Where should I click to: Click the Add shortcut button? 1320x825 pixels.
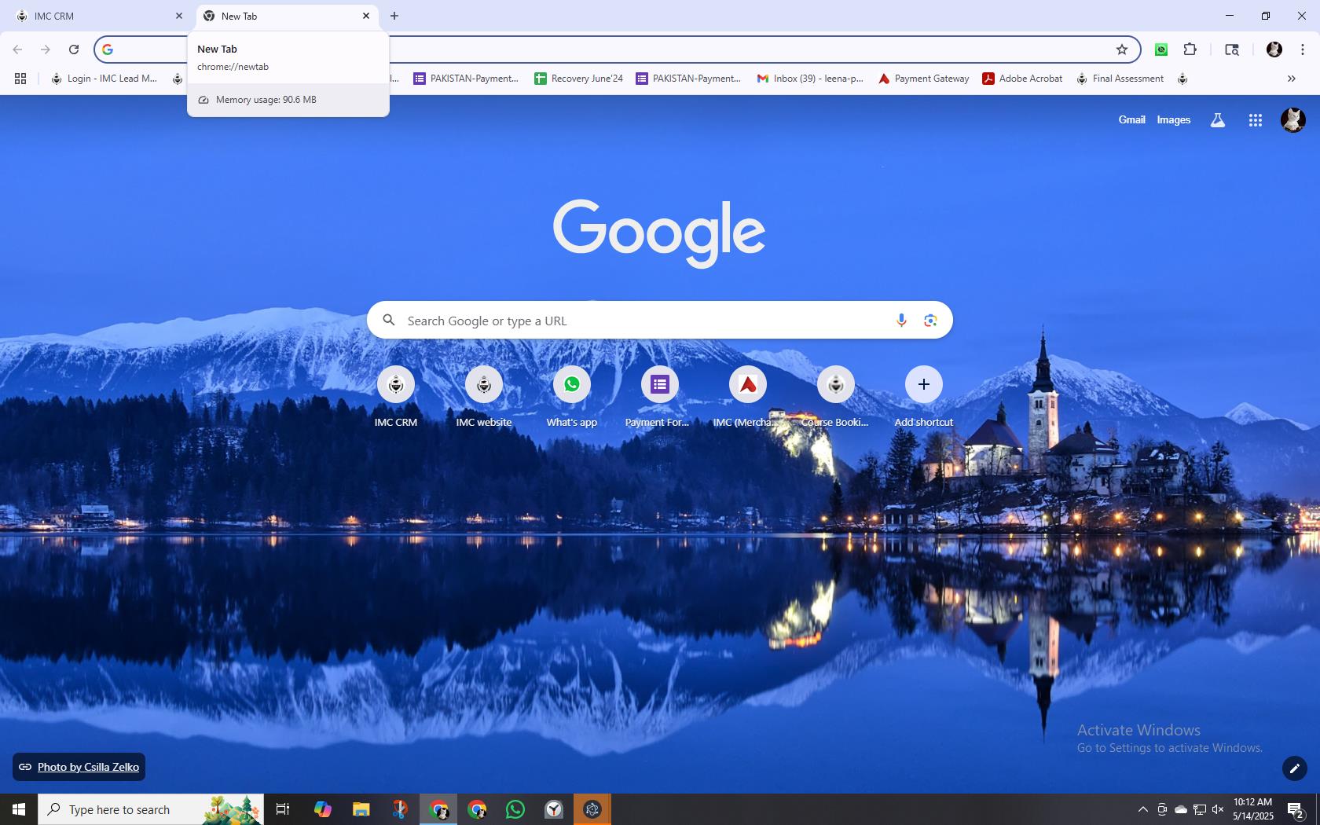click(x=924, y=397)
